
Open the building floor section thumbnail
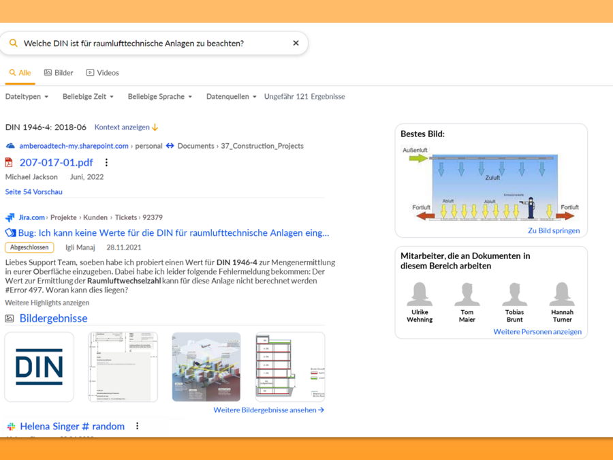click(290, 367)
